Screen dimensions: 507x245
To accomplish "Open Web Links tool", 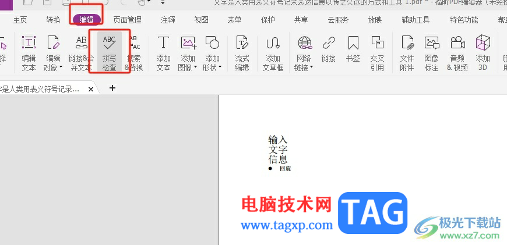I will (x=304, y=54).
